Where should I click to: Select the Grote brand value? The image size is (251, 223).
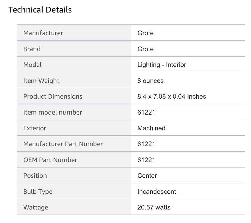pyautogui.click(x=145, y=49)
